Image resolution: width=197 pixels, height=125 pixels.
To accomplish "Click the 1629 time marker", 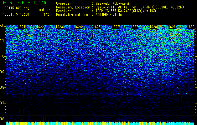I will [x=172, y=27].
